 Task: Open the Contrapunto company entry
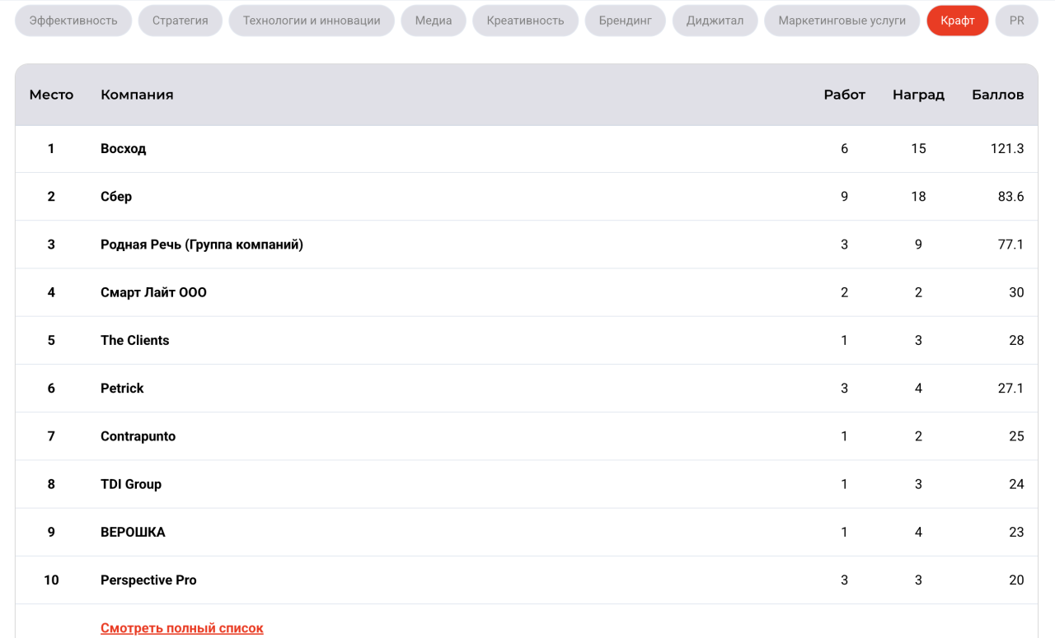point(138,436)
